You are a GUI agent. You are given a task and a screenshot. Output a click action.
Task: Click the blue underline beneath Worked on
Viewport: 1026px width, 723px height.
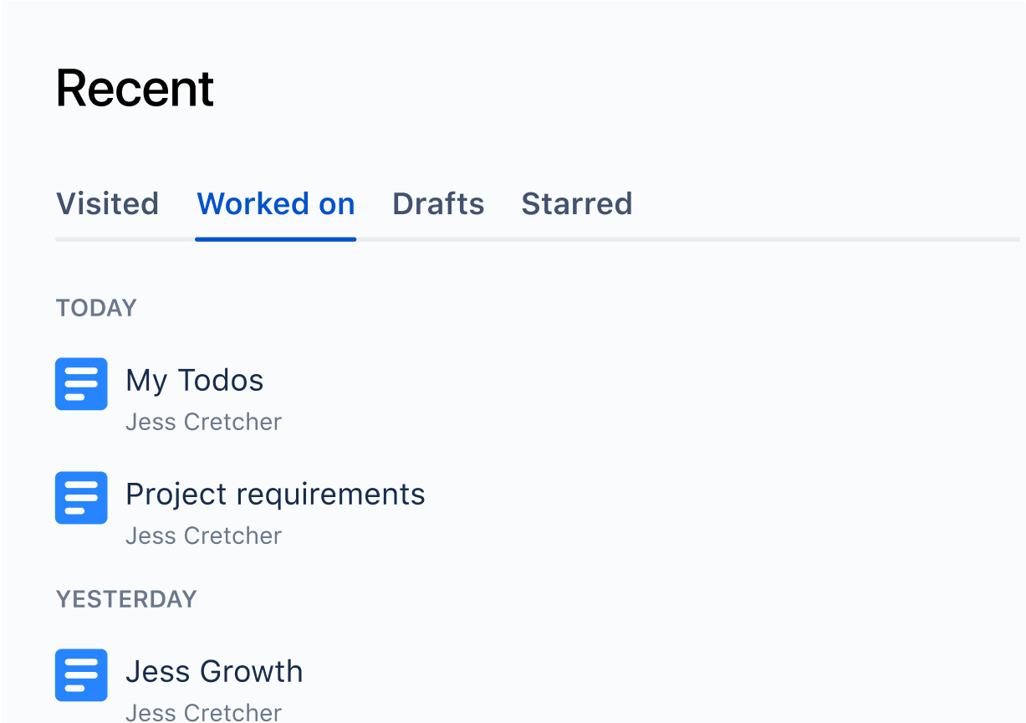click(276, 239)
